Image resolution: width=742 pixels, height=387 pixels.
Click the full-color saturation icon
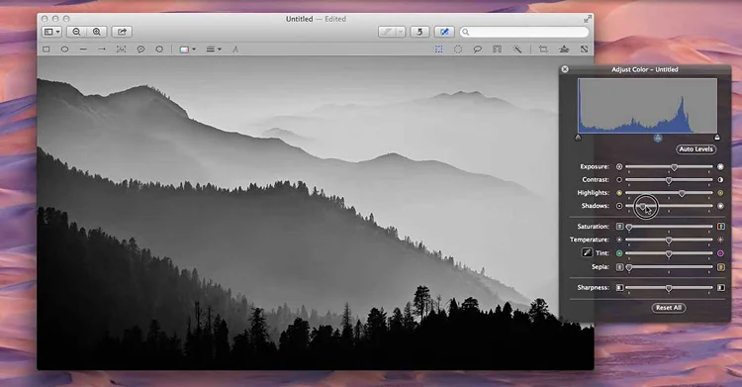720,227
